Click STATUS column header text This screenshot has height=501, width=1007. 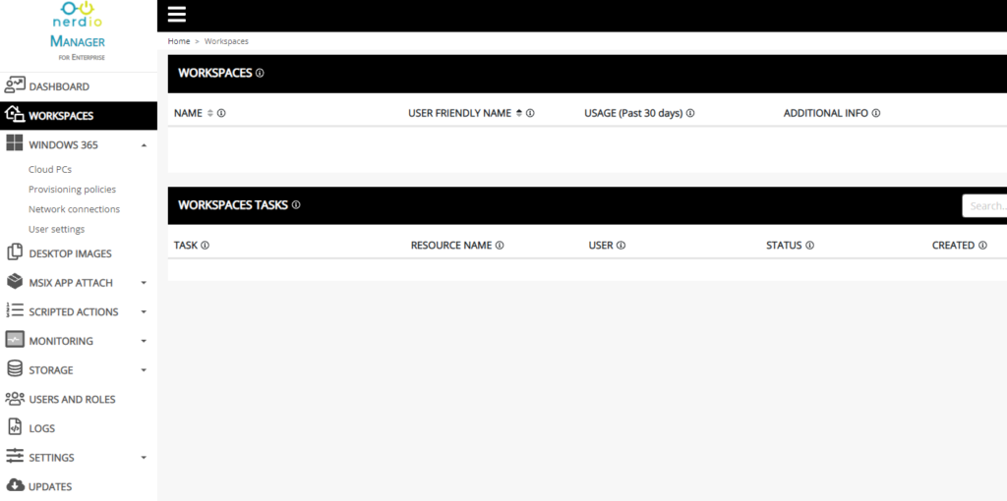pyautogui.click(x=784, y=245)
